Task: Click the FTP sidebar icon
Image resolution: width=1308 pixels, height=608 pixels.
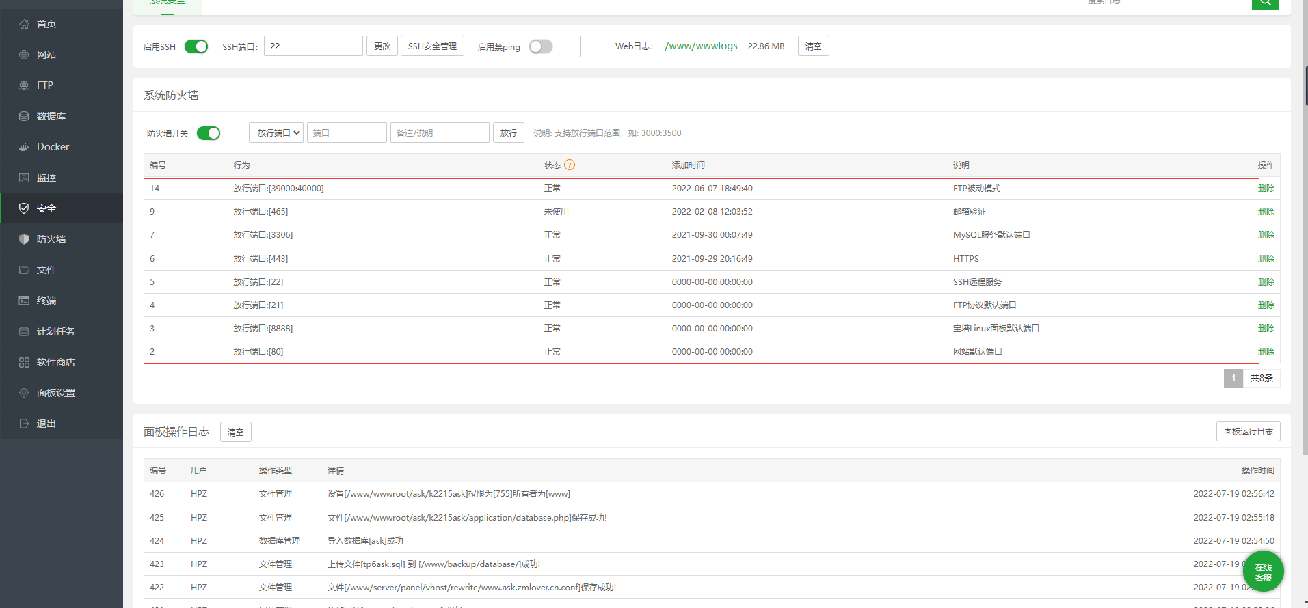Action: click(24, 85)
